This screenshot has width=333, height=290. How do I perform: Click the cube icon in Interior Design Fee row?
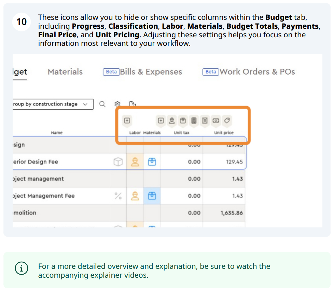118,162
